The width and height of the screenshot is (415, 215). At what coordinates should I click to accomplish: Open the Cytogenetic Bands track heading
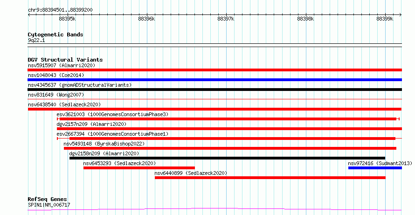[x=55, y=35]
